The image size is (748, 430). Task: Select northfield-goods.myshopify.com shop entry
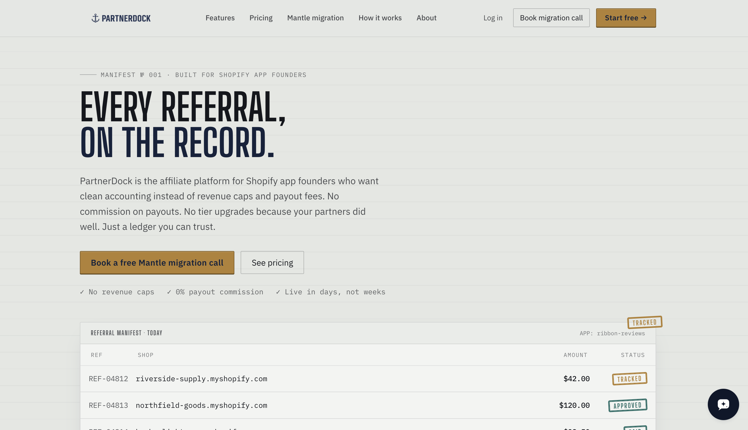201,405
